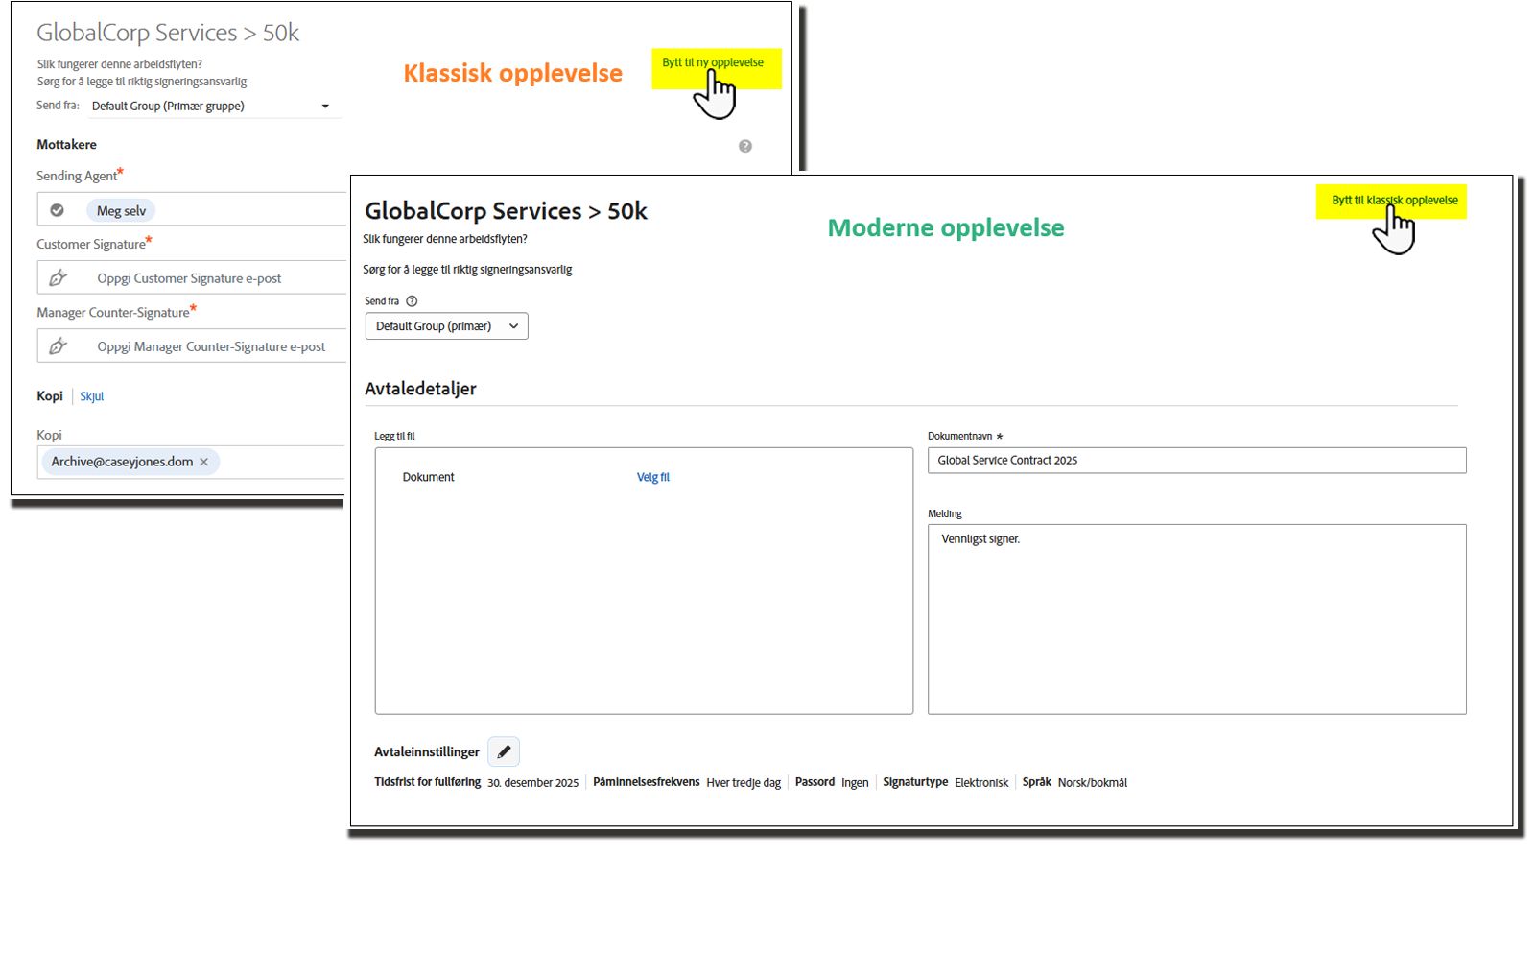This screenshot has width=1535, height=953.
Task: Click the checkmark icon beside Meg selv
Action: click(58, 210)
